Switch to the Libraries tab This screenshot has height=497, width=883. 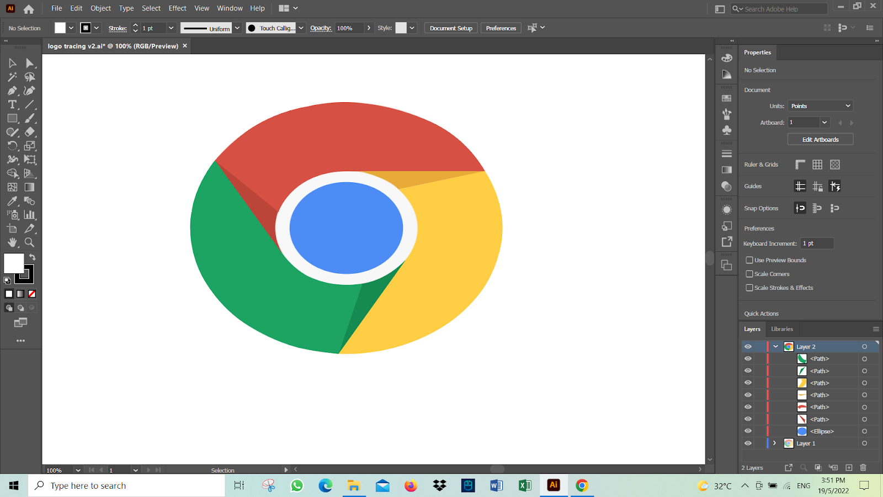click(x=782, y=329)
